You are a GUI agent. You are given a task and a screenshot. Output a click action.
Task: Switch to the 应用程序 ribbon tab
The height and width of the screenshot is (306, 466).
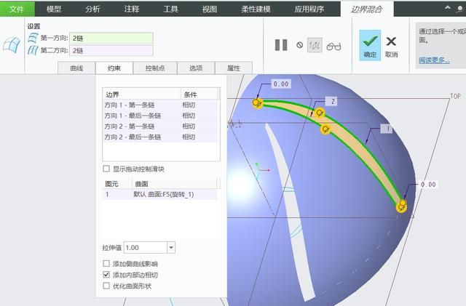309,9
